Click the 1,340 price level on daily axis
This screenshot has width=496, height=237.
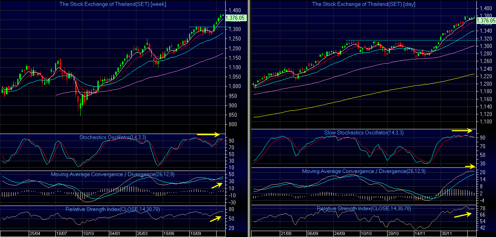click(485, 31)
